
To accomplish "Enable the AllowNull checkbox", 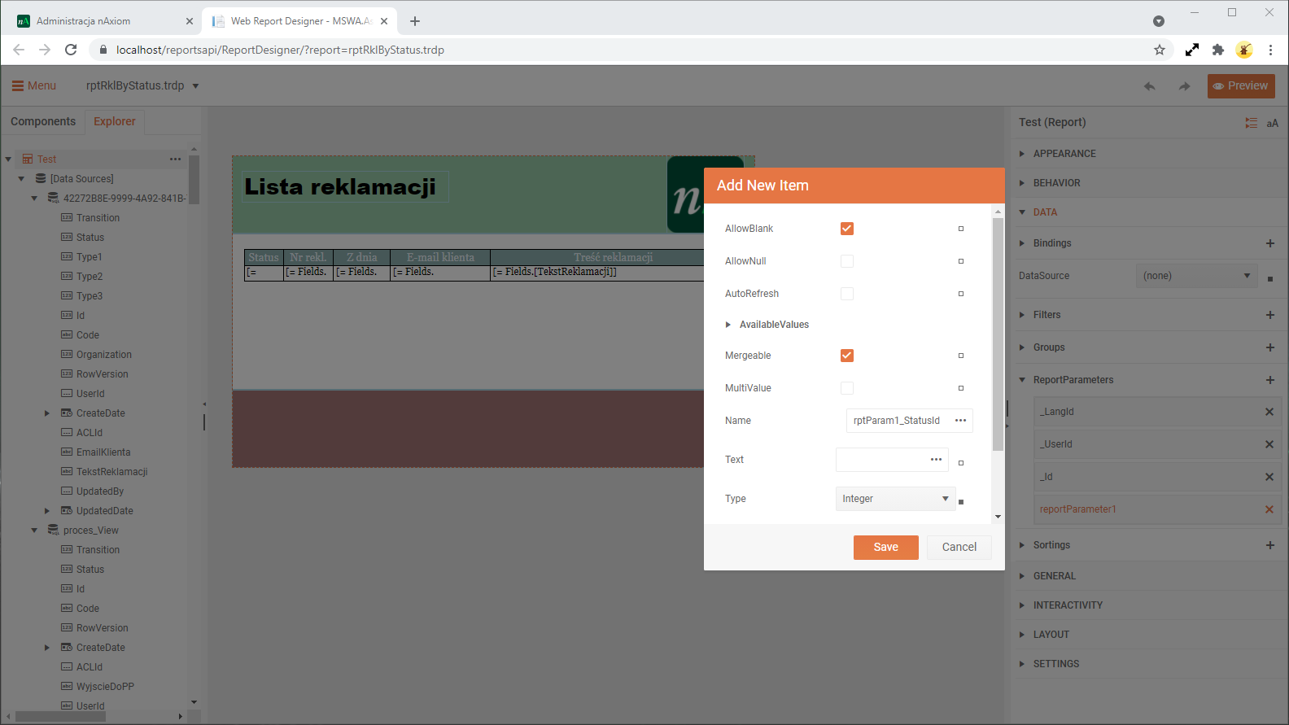I will point(847,261).
